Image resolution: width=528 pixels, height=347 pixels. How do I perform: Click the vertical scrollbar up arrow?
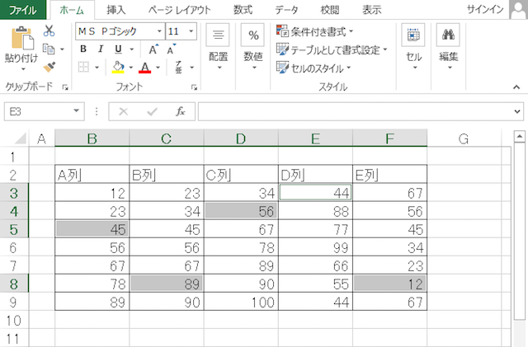[520, 136]
